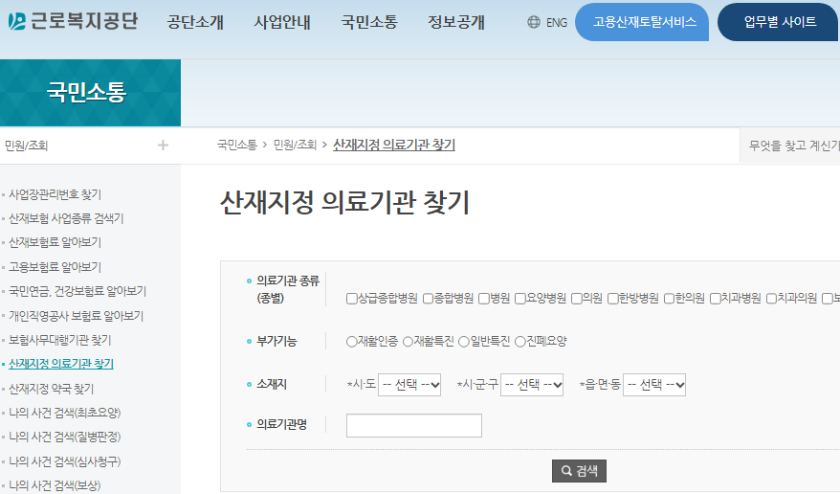Check the 한방병원 checkbox
Viewport: 840px width, 494px height.
coord(613,299)
